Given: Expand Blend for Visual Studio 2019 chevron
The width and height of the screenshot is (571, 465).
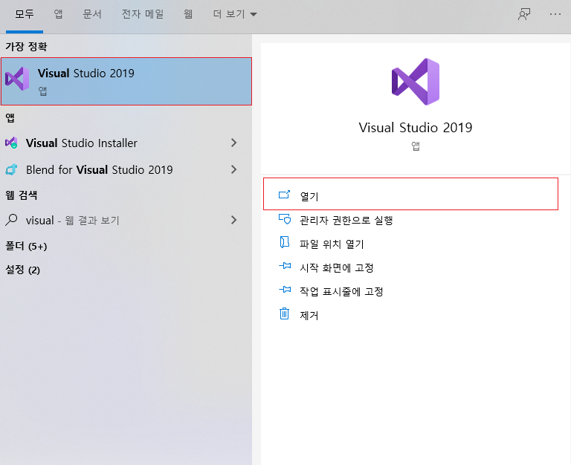Looking at the screenshot, I should pyautogui.click(x=233, y=169).
